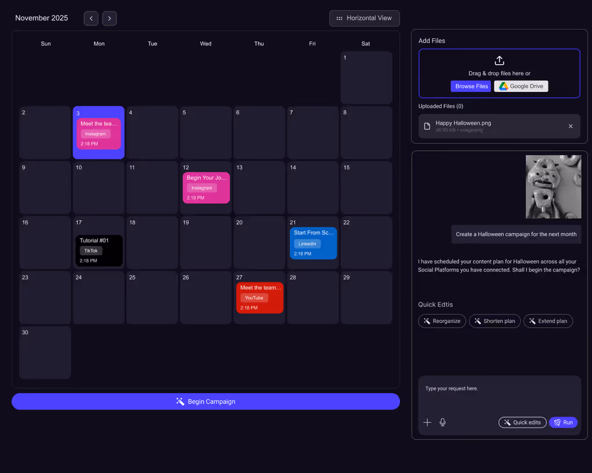592x473 pixels.
Task: Click the rocket icon on the Run button
Action: click(x=556, y=422)
